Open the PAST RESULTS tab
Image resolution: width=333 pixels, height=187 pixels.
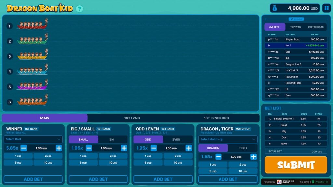(316, 27)
